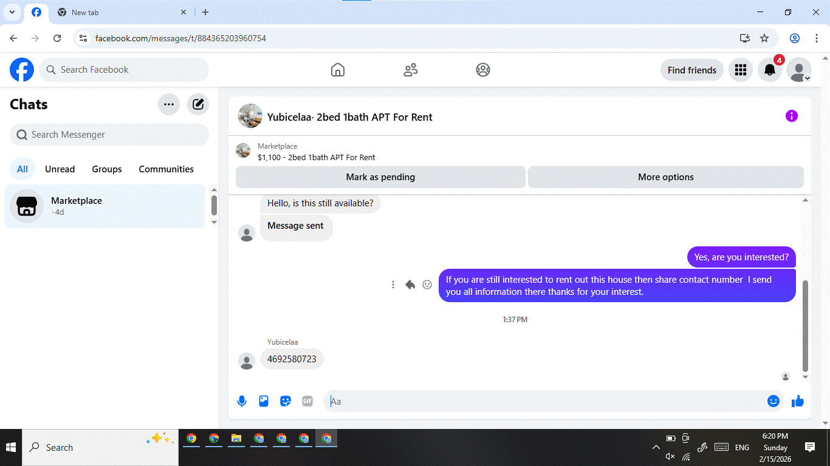
Task: Click the chat list scrollbar
Action: 214,205
